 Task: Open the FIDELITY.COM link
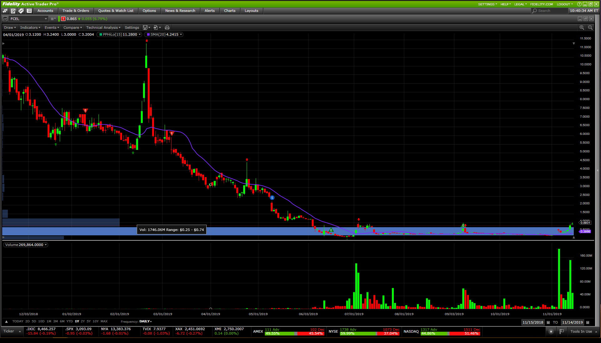[x=541, y=4]
